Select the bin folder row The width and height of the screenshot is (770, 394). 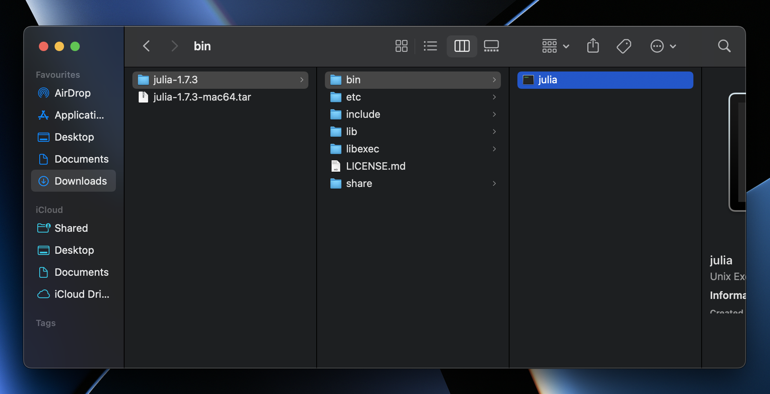tap(412, 80)
